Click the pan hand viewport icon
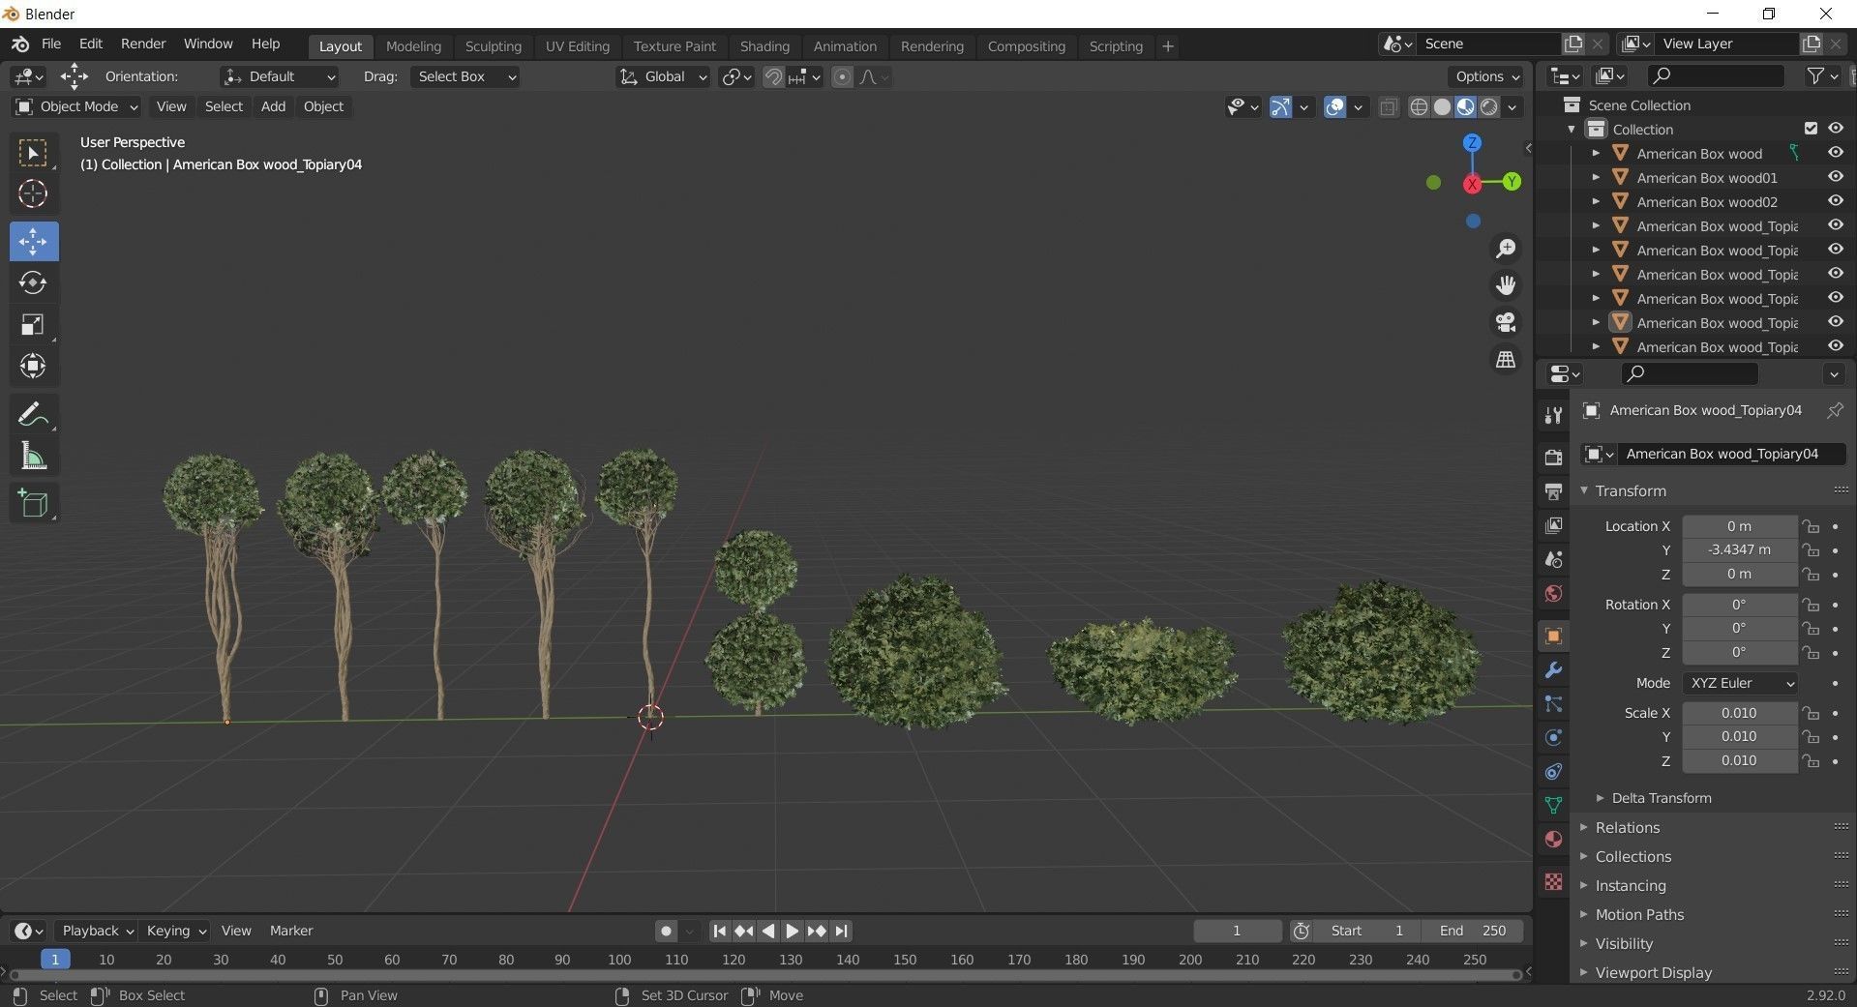Screen dimensions: 1857x1007 [x=1506, y=285]
